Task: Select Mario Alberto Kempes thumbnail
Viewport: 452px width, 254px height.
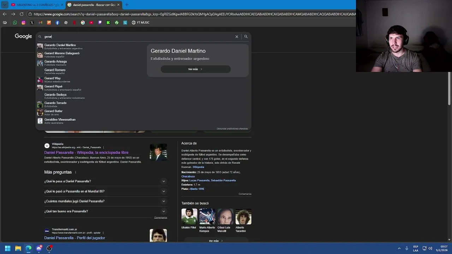Action: (207, 216)
